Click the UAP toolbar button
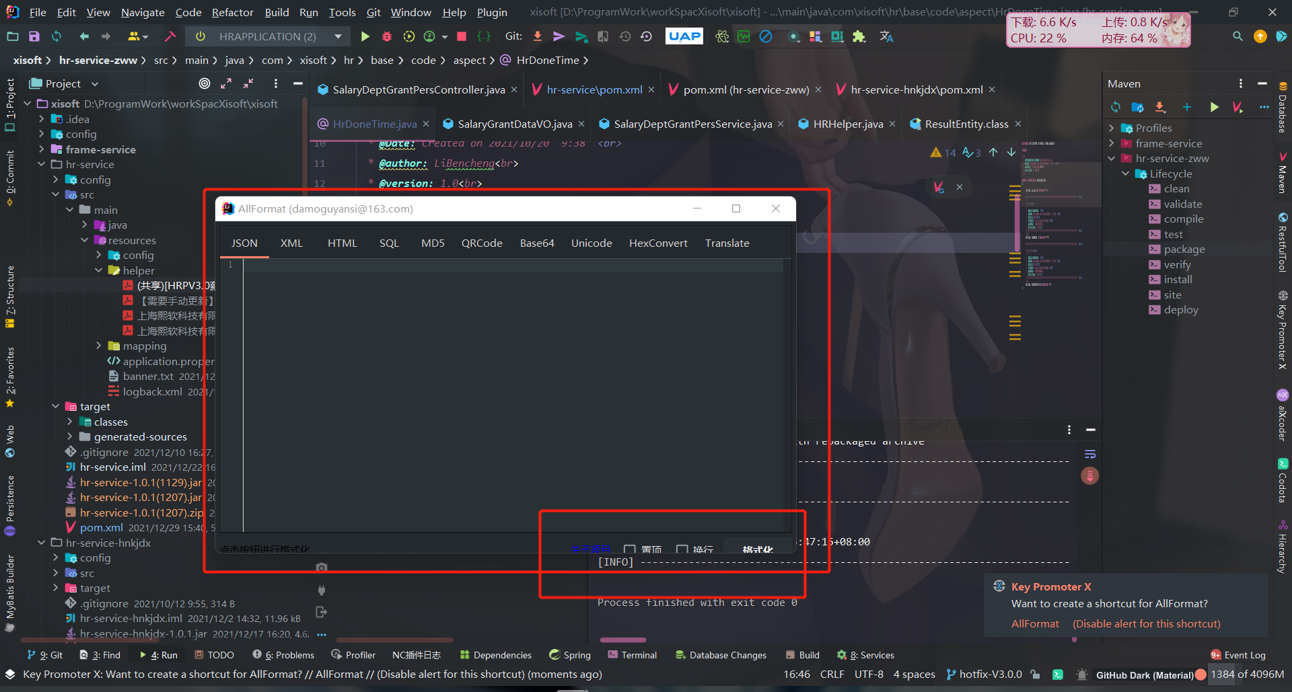 684,36
